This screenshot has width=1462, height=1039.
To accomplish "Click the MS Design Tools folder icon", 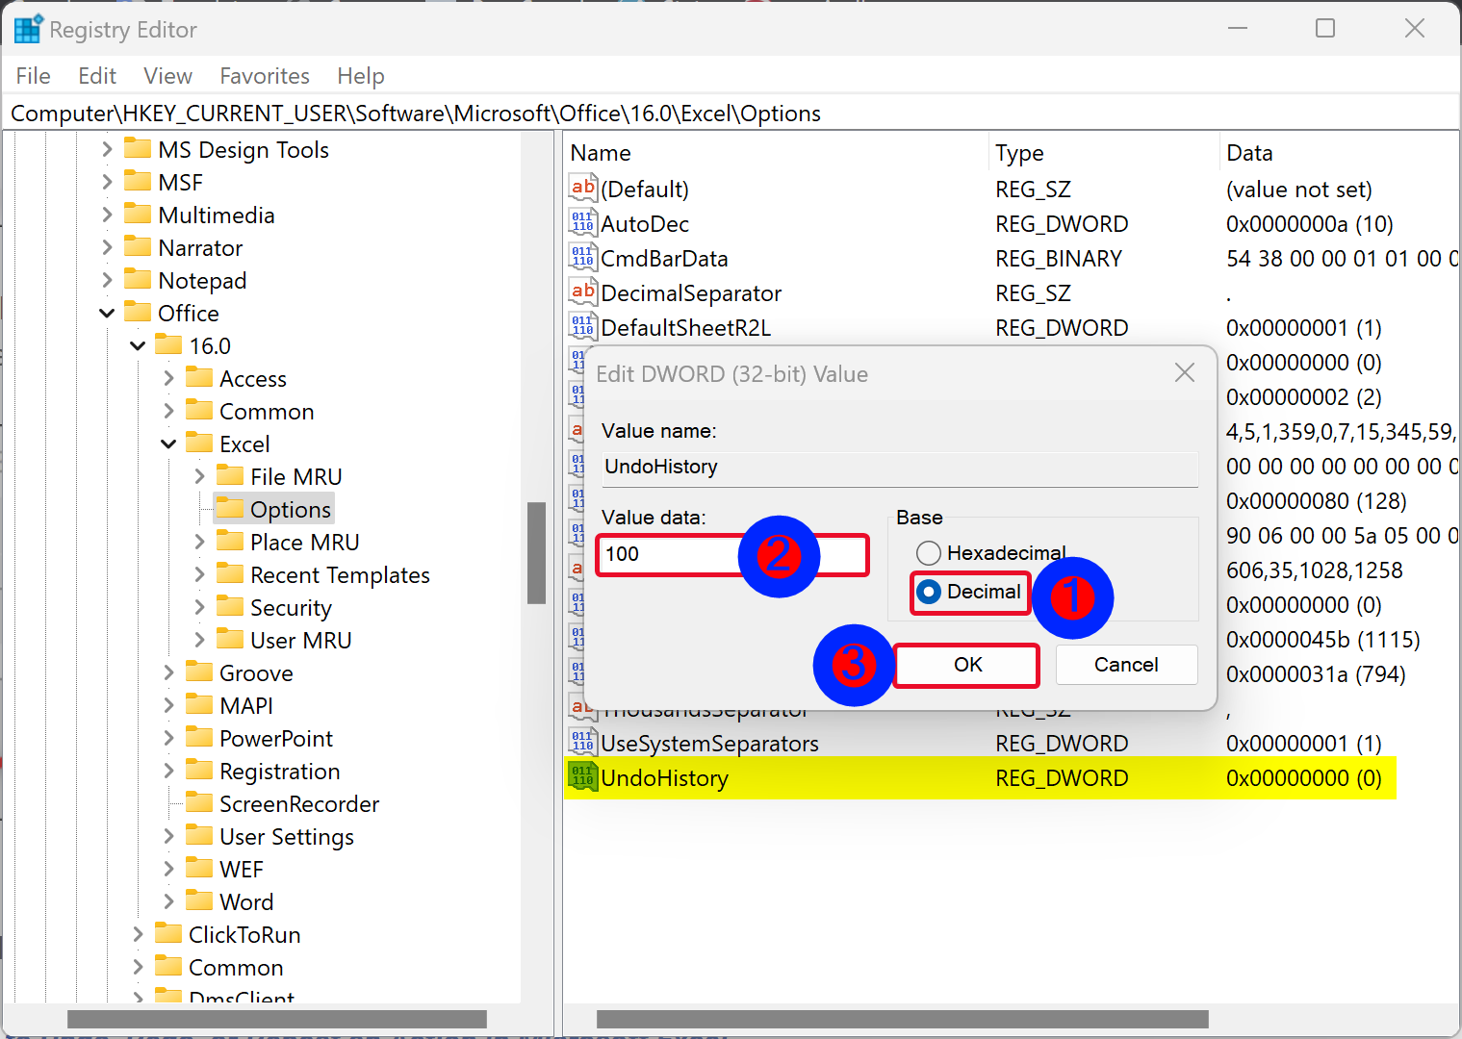I will pos(139,148).
